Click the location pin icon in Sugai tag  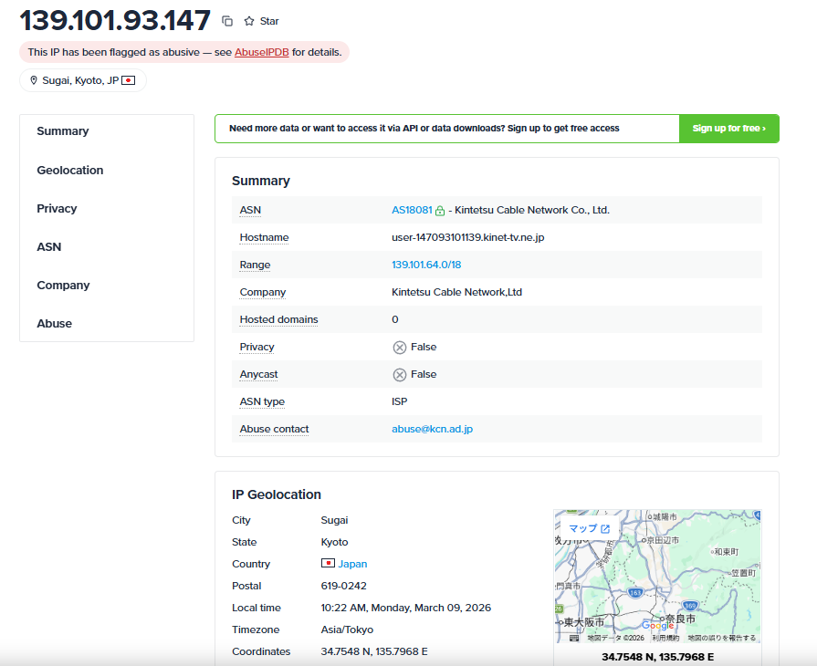click(x=34, y=80)
